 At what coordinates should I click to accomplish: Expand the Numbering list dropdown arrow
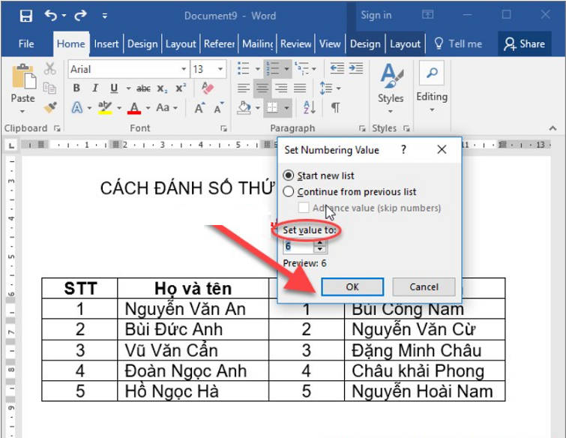click(x=287, y=69)
